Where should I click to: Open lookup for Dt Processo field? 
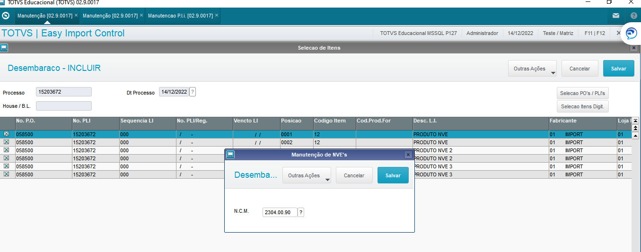click(193, 92)
